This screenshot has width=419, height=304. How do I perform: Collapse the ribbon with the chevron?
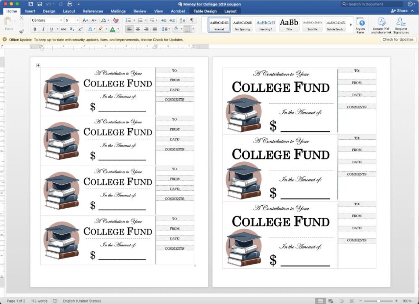(412, 11)
